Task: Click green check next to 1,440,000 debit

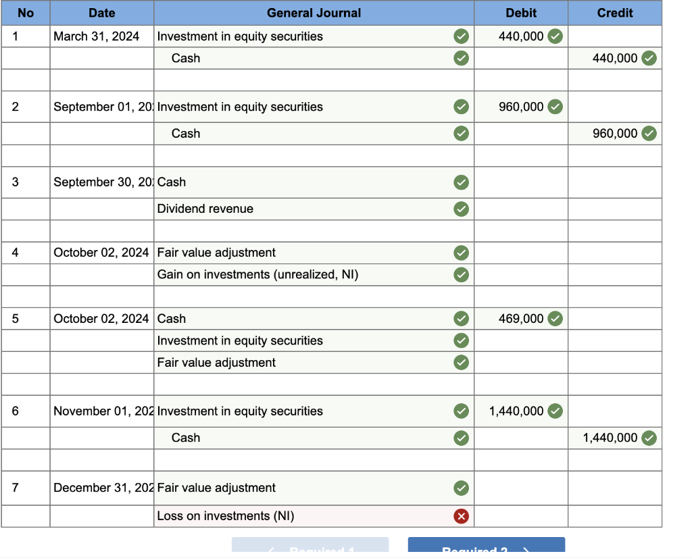Action: click(x=555, y=411)
